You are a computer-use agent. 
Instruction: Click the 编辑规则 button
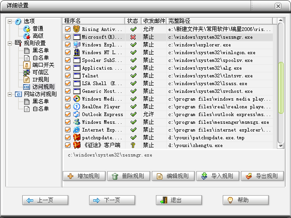tap(173, 176)
